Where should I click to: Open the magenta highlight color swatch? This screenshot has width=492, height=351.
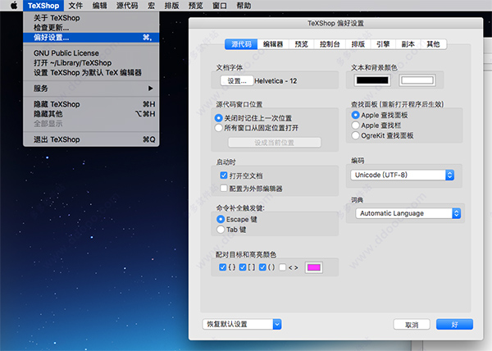click(x=314, y=267)
